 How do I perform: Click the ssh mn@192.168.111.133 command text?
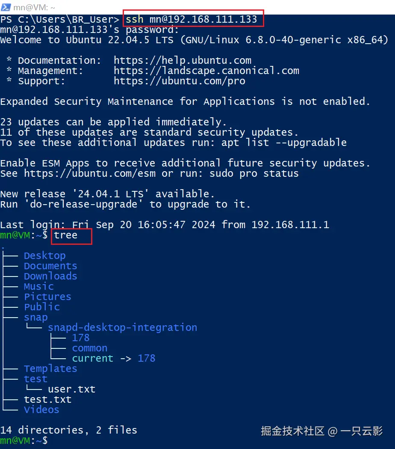click(x=191, y=19)
